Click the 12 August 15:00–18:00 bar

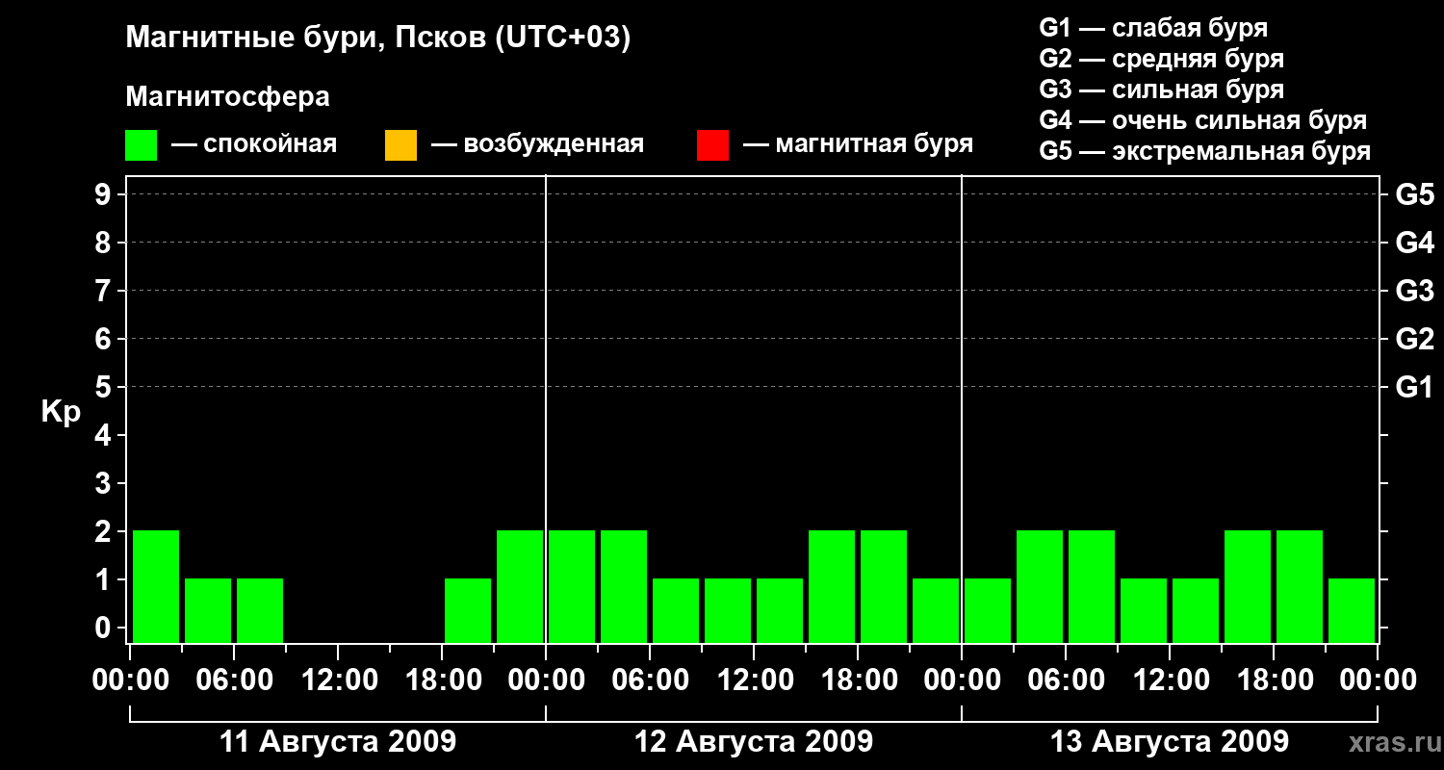coord(832,586)
